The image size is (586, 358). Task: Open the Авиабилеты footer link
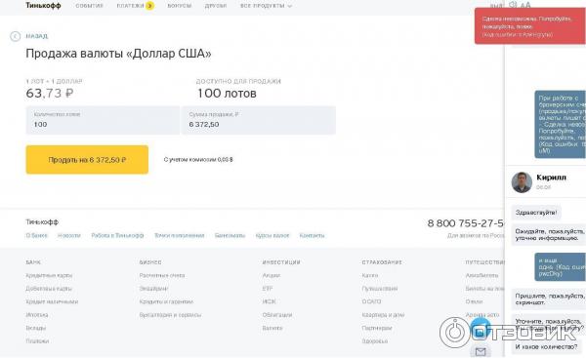click(x=482, y=275)
